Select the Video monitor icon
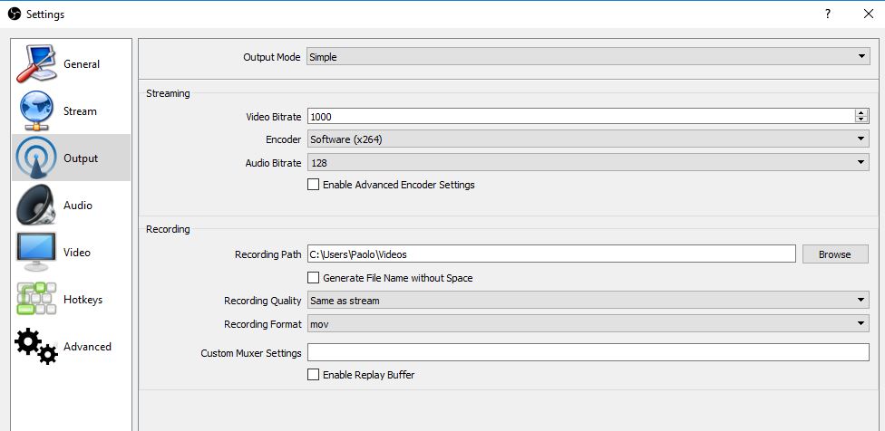Image resolution: width=885 pixels, height=431 pixels. [36, 252]
